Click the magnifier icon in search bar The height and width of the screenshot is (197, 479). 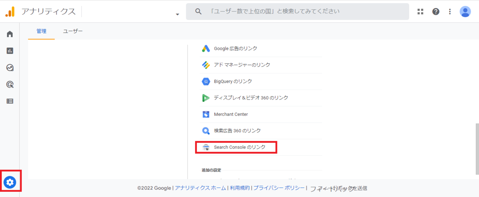[198, 12]
